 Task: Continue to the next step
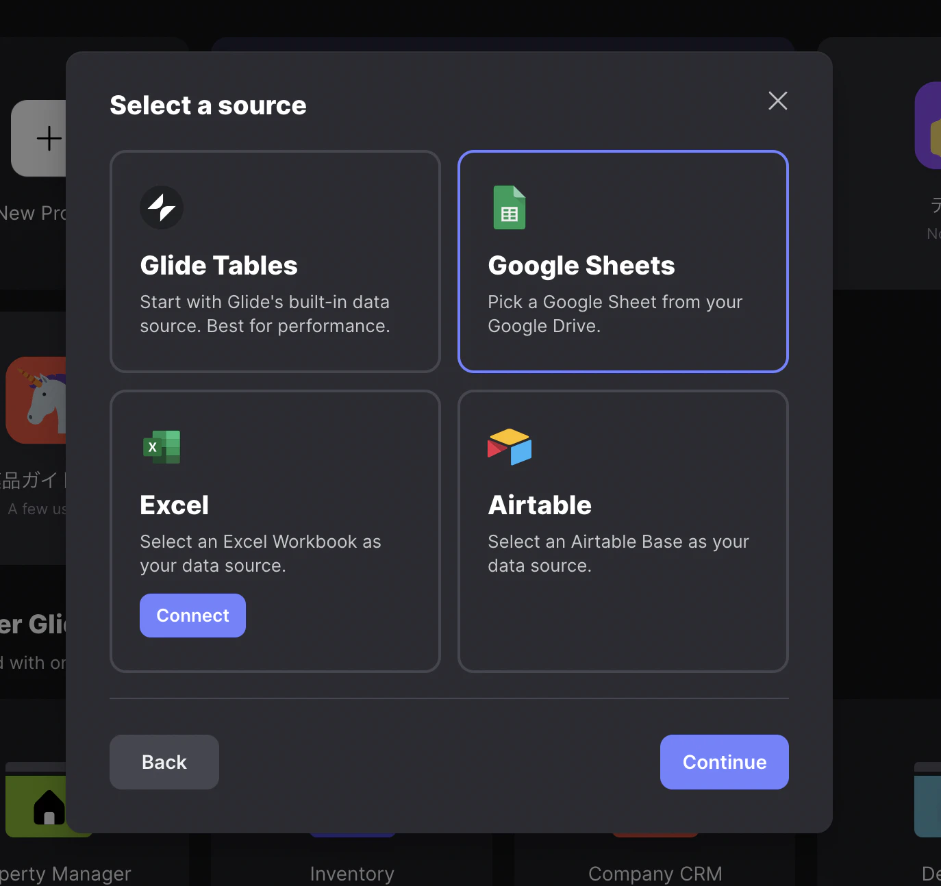click(x=725, y=762)
